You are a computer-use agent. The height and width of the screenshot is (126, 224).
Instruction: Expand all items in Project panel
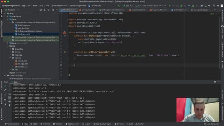click(x=44, y=10)
